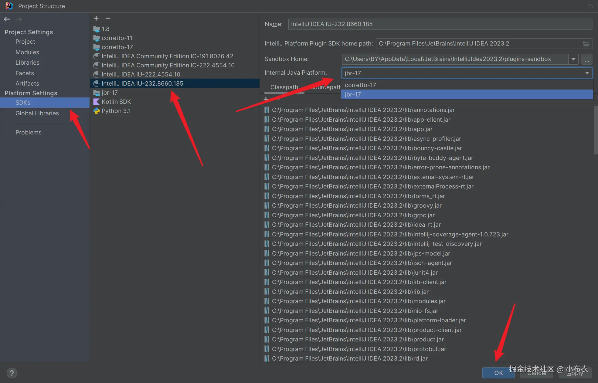
Task: Click in the SDK Name field
Action: coord(440,24)
